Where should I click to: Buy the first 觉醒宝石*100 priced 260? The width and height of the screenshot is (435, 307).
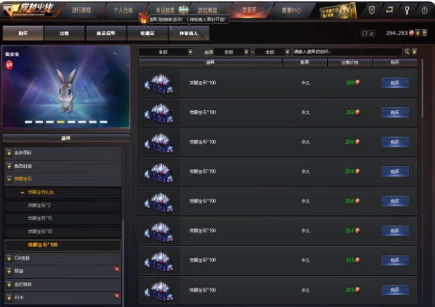point(395,83)
